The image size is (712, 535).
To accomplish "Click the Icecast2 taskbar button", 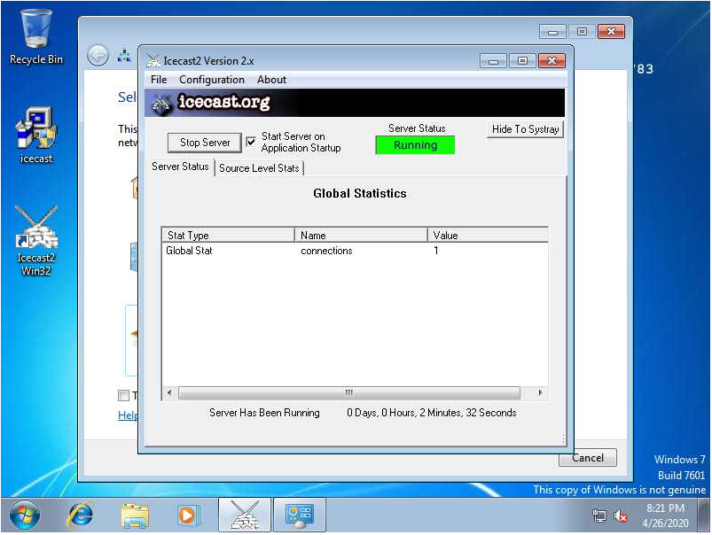I will pos(244,515).
